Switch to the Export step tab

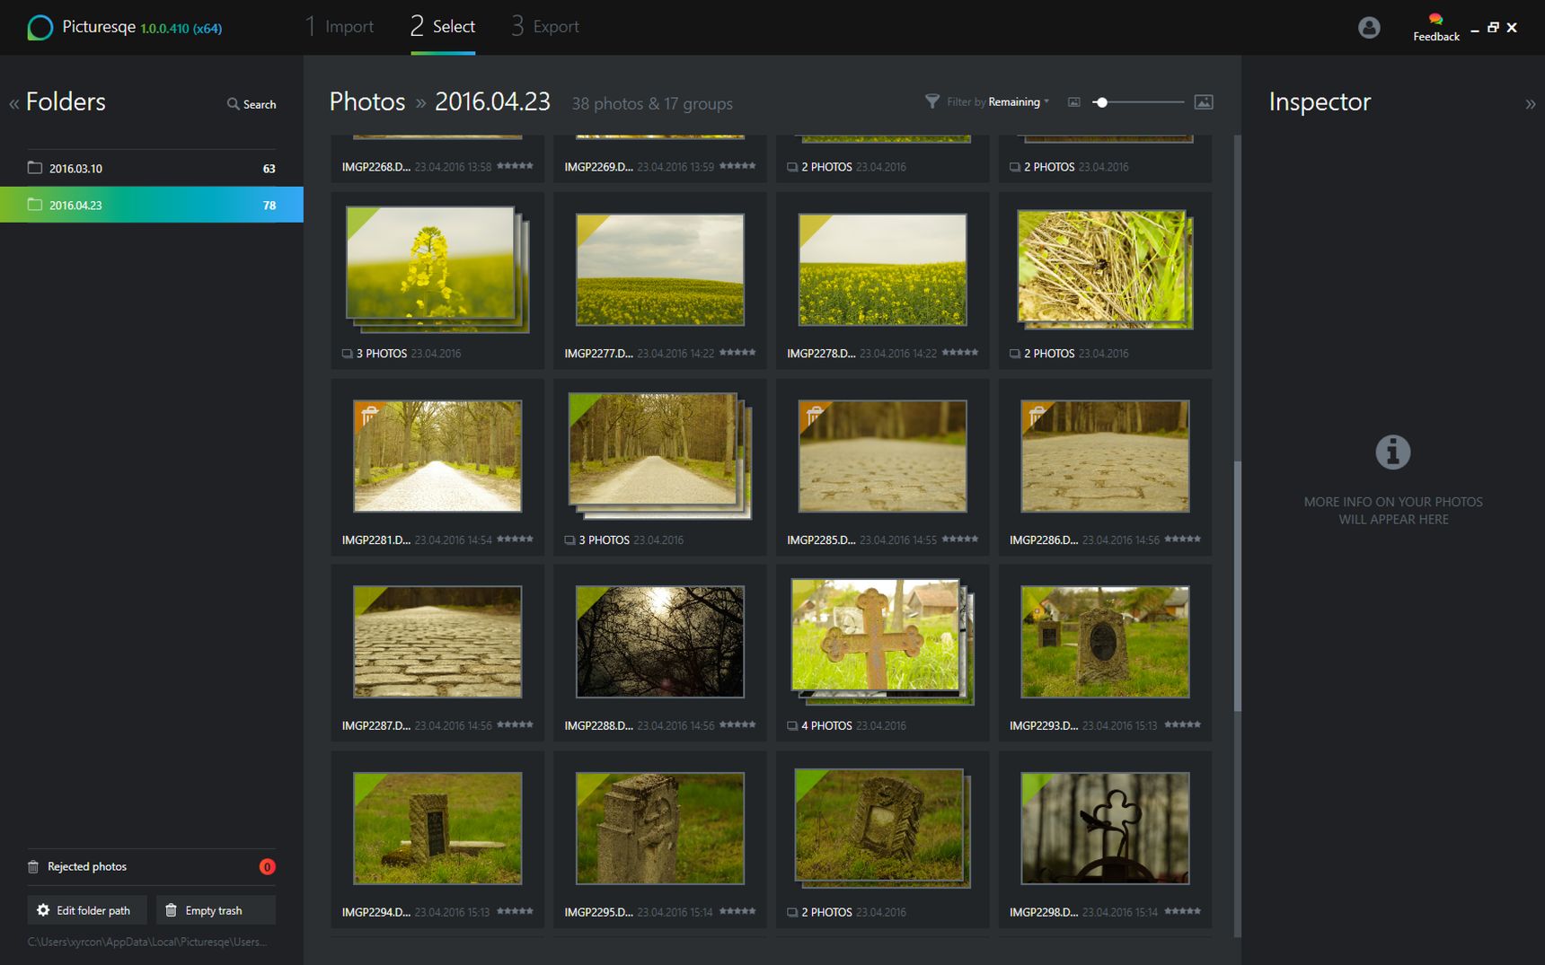pos(545,27)
